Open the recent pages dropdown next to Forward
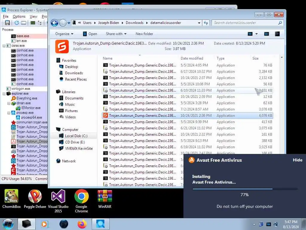This screenshot has width=306, height=230. [x=69, y=23]
